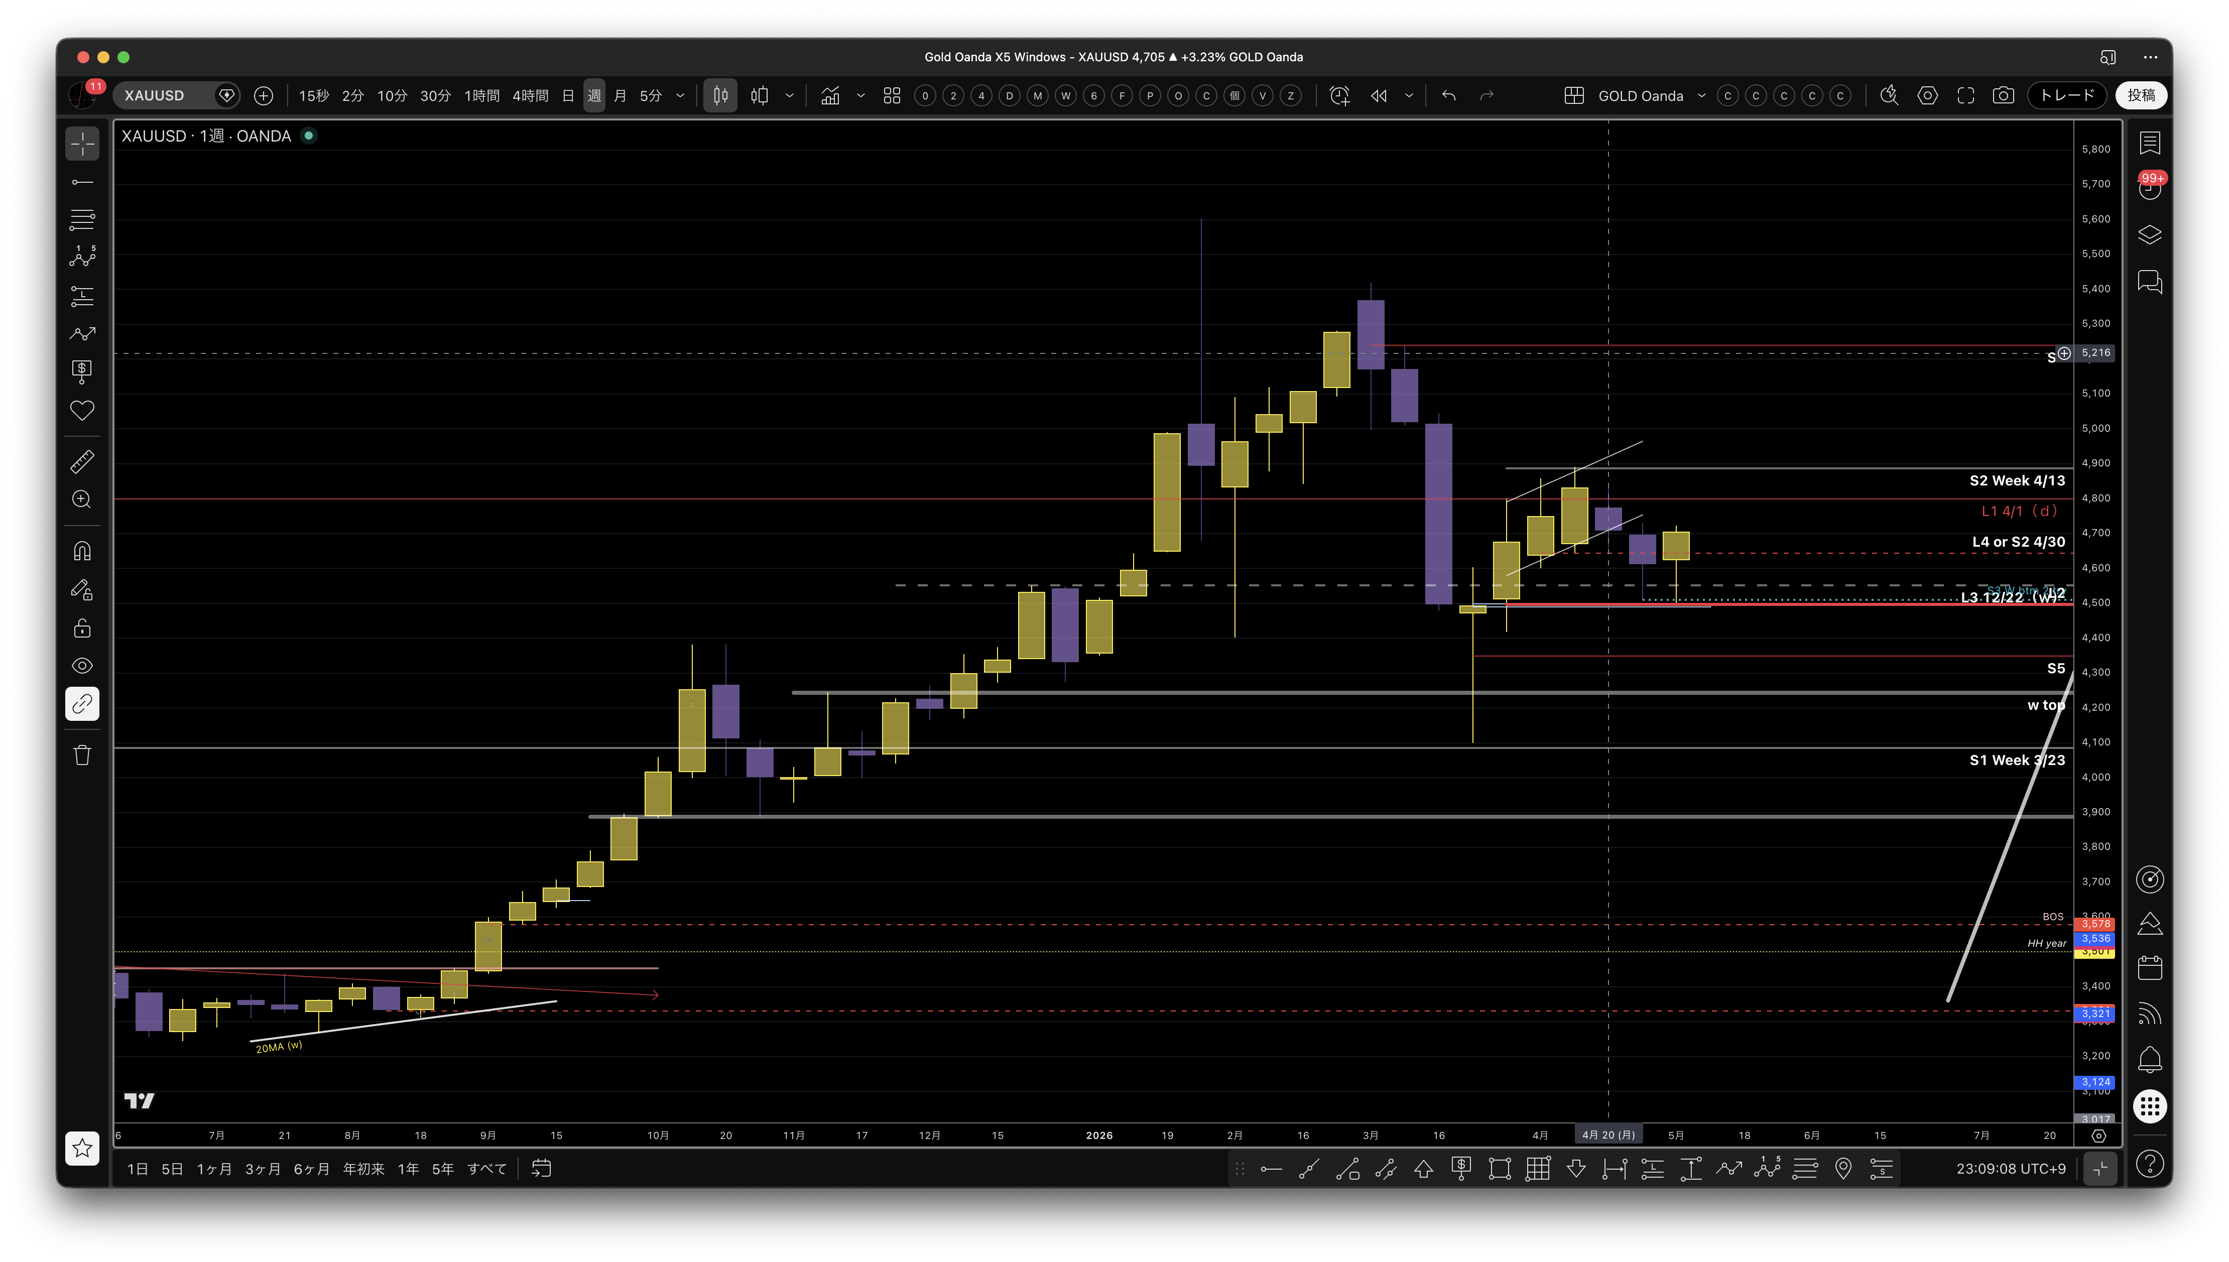Enter fullscreen chart mode
The width and height of the screenshot is (2229, 1262).
coord(1965,95)
